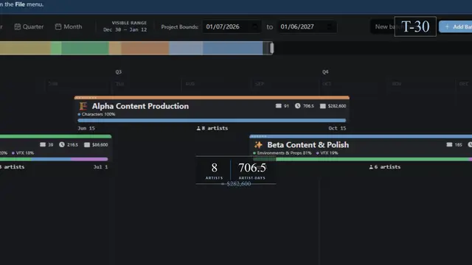Select the blue segment in the overview strip

tap(233, 48)
